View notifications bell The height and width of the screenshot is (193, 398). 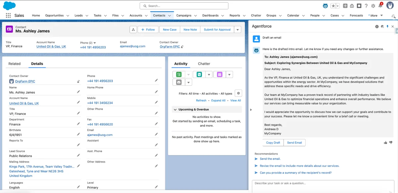coord(380,6)
